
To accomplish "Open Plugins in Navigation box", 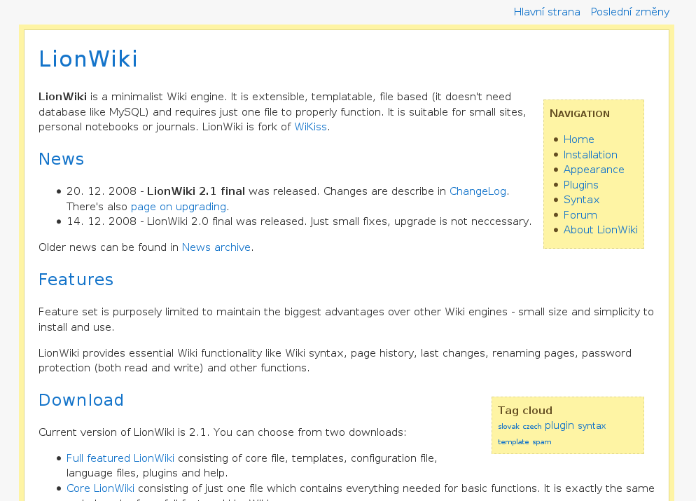I will (x=580, y=185).
